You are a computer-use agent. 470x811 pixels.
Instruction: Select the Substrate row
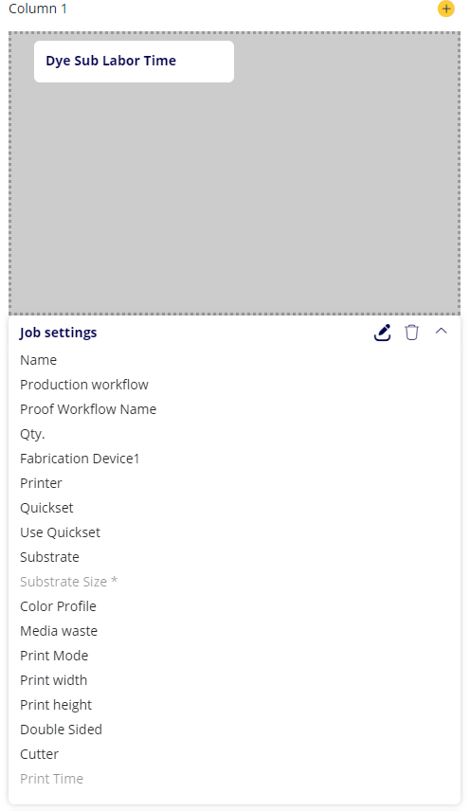point(49,557)
